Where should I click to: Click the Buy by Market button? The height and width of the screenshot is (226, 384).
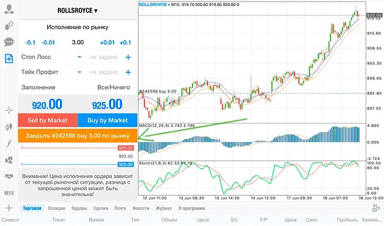[108, 120]
